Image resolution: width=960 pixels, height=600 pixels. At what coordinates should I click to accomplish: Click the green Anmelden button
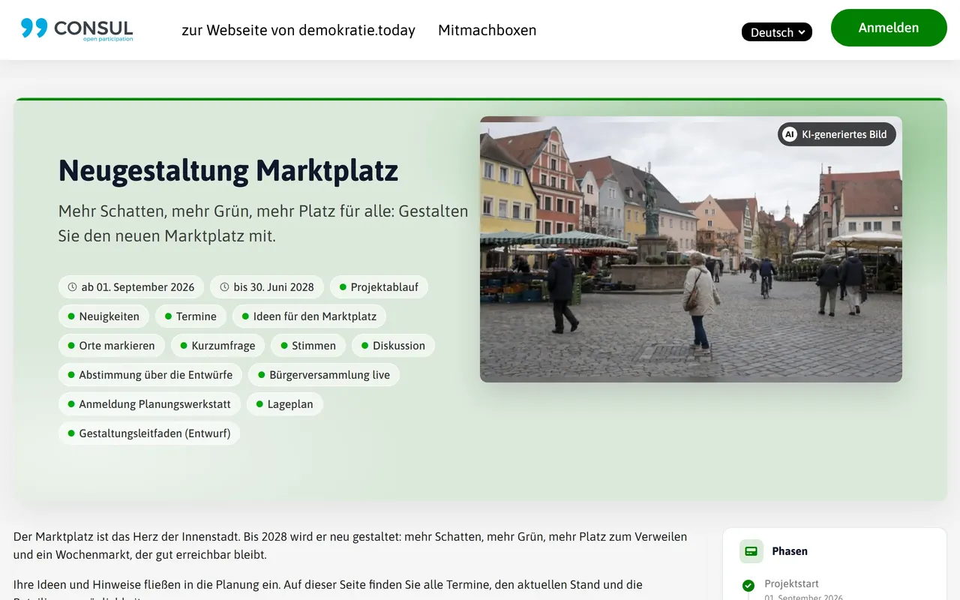[x=889, y=28]
